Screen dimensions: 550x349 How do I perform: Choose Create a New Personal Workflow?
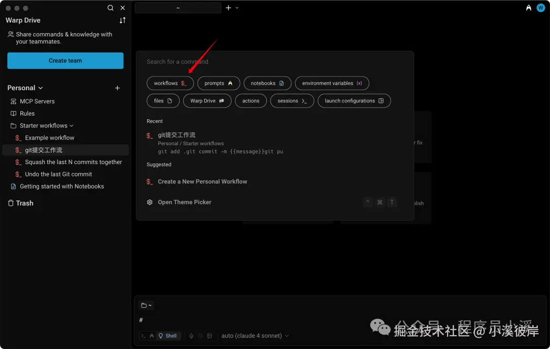[x=202, y=182]
